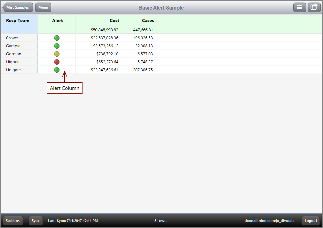This screenshot has width=323, height=228.
Task: Click Crowe's green alert indicator
Action: tap(57, 38)
